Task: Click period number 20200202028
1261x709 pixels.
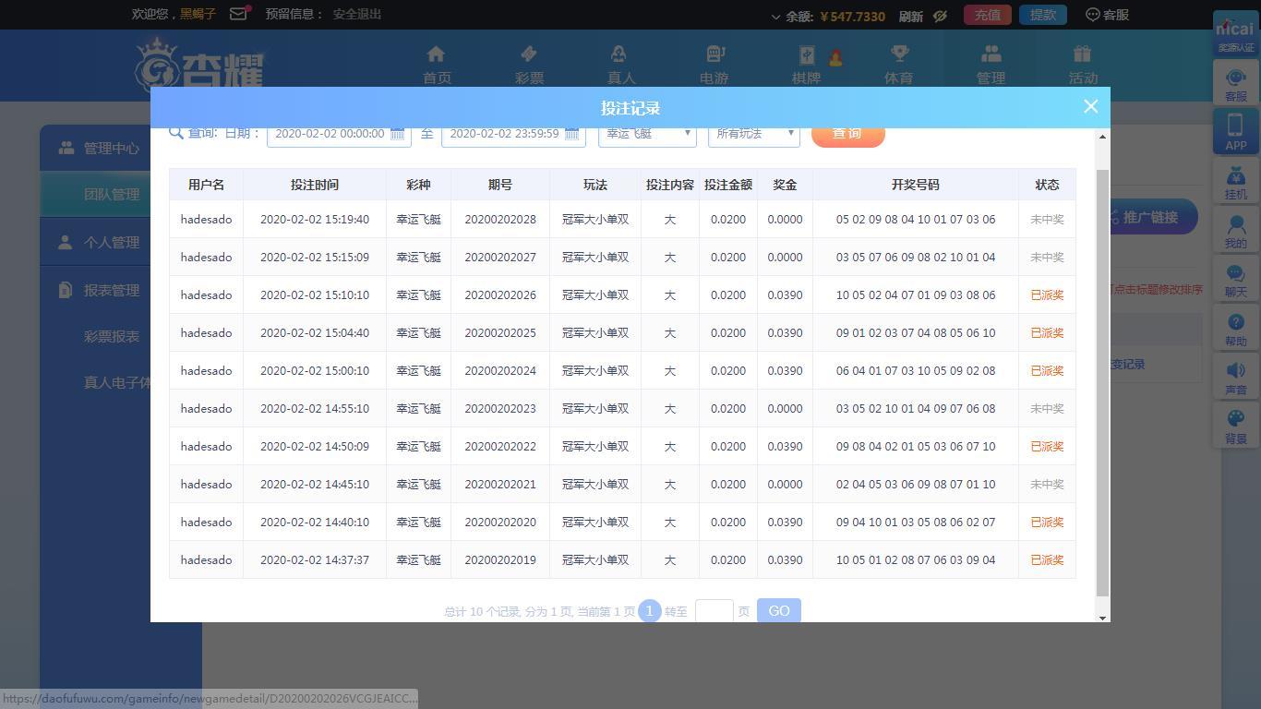Action: (500, 220)
